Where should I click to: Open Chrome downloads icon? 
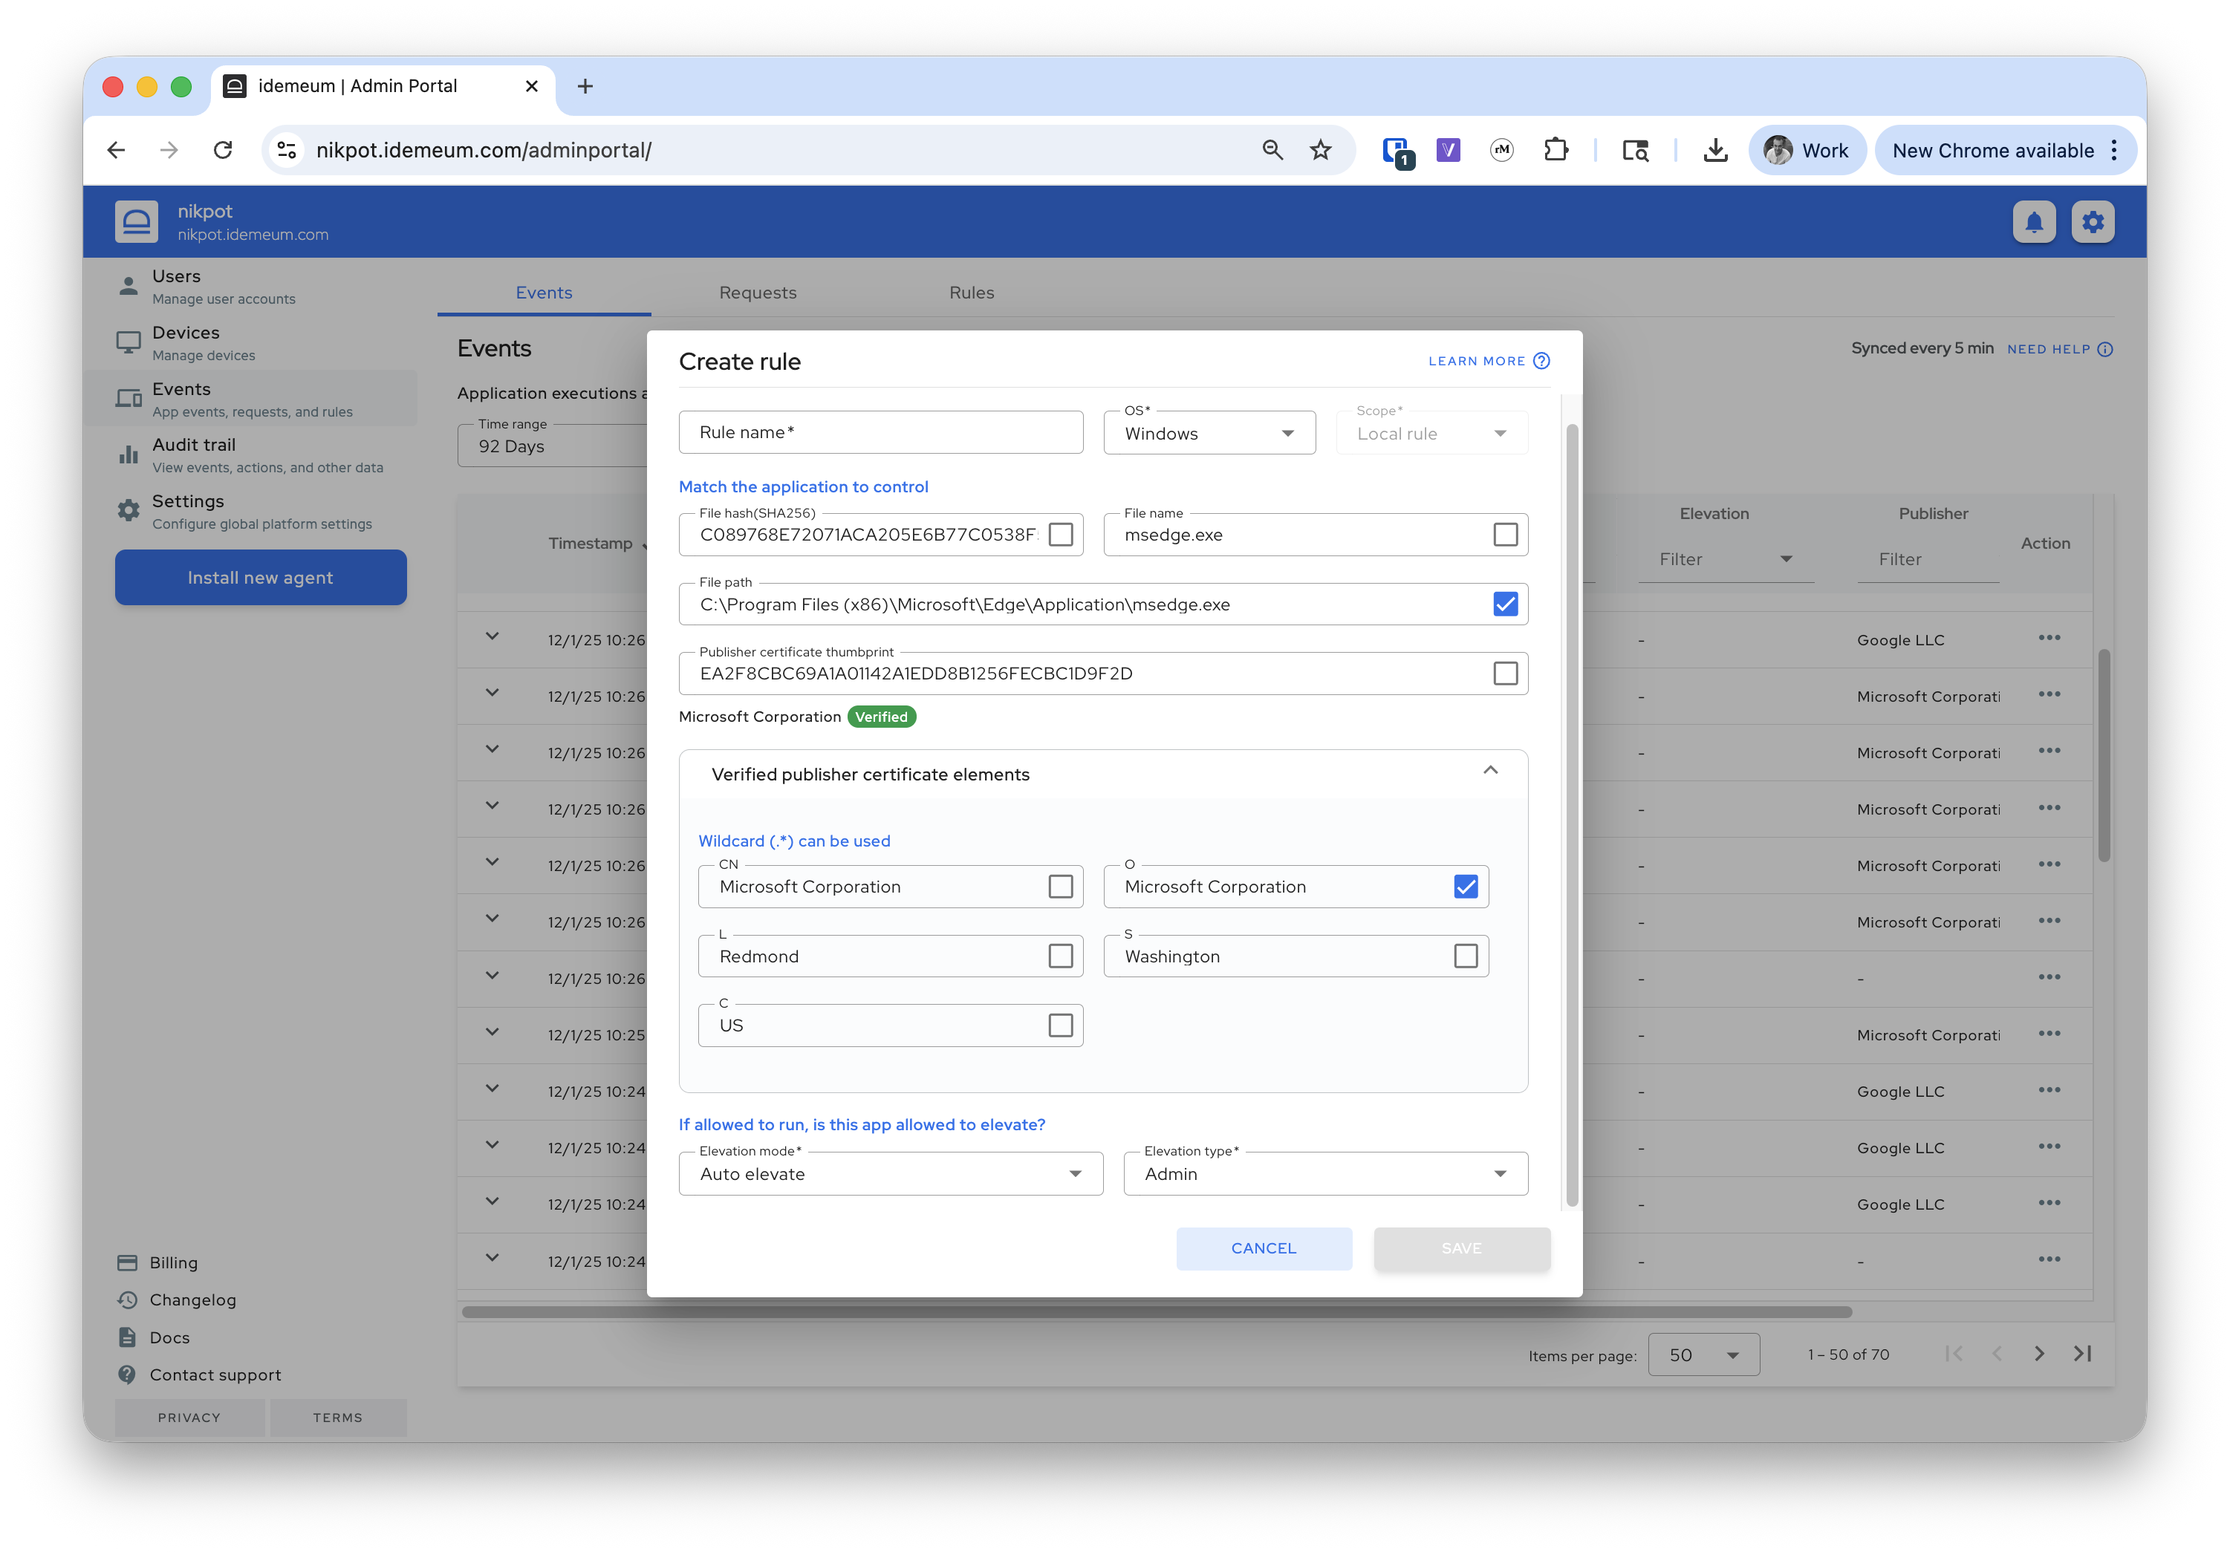(1715, 151)
